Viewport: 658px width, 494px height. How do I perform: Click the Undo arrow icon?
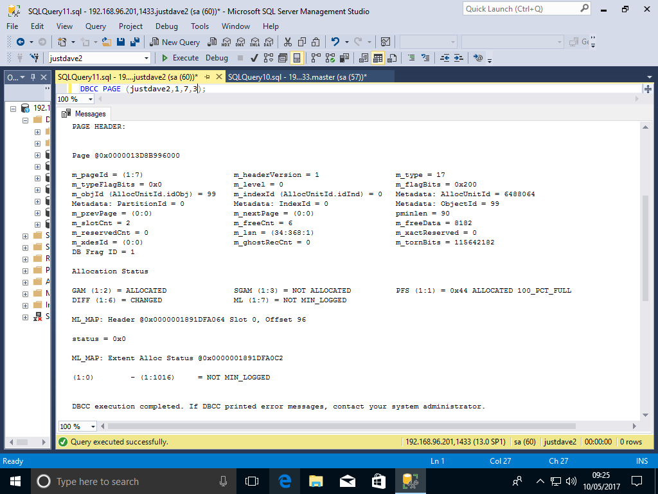pos(335,42)
